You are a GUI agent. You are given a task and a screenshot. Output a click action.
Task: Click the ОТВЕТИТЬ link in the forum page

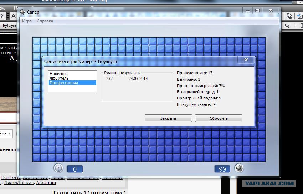(x=70, y=192)
